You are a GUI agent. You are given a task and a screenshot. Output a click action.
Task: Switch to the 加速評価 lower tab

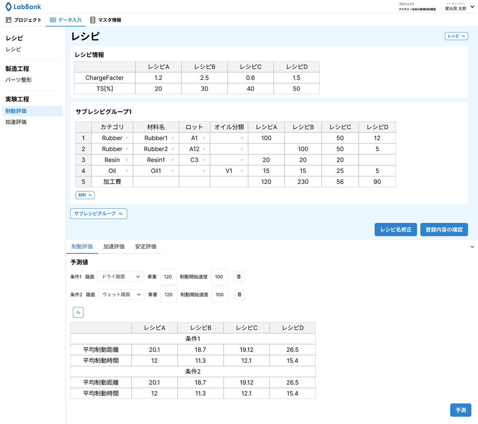(114, 247)
